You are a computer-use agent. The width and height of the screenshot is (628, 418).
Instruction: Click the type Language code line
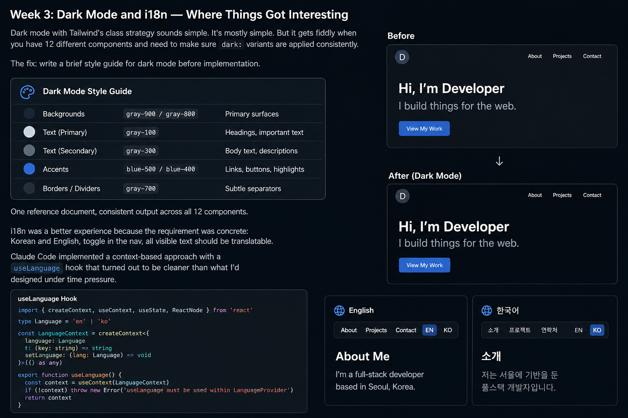pyautogui.click(x=64, y=321)
